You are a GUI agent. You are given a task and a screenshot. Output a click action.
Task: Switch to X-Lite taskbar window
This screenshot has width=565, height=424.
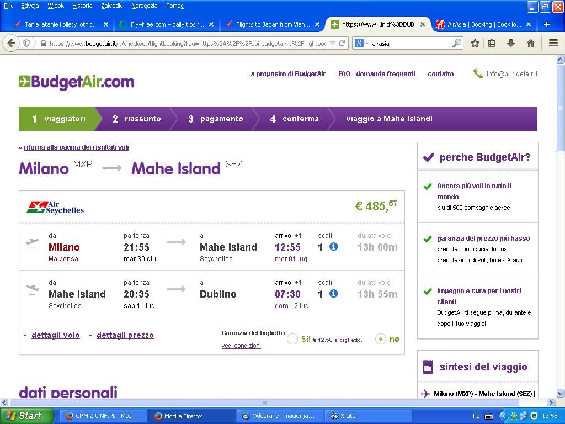369,416
